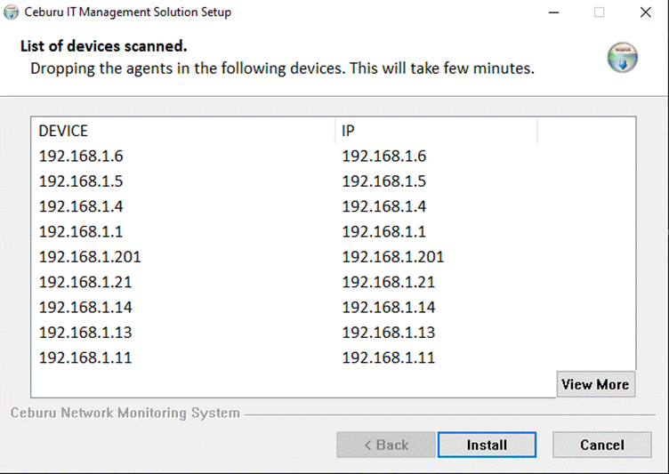The height and width of the screenshot is (474, 669).
Task: Select device row 192.168.1.5
Action: 333,181
